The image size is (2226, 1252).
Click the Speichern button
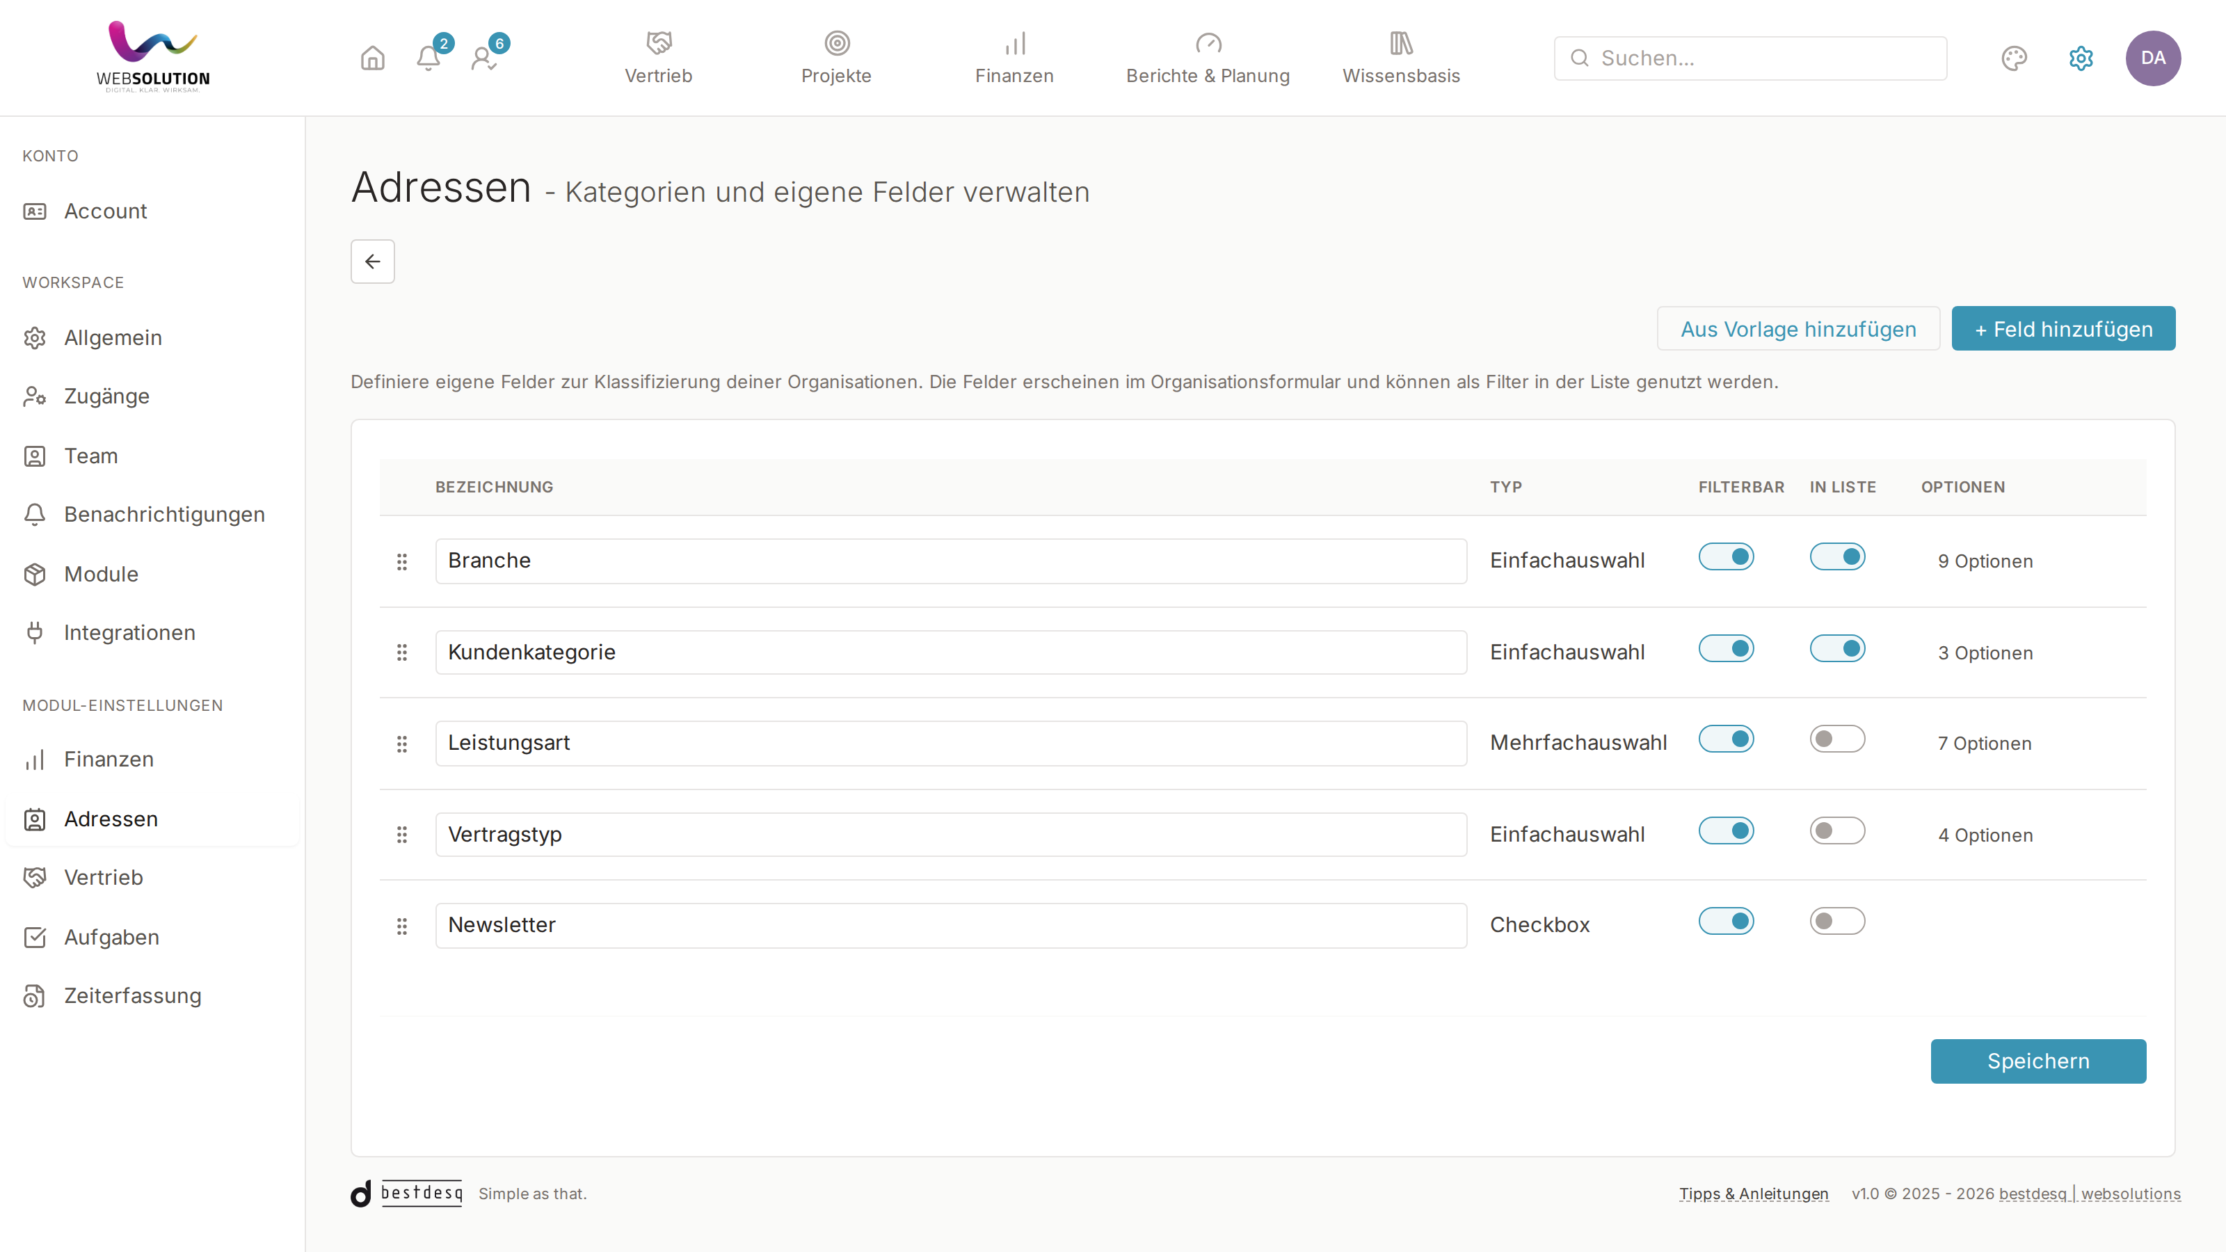coord(2038,1061)
